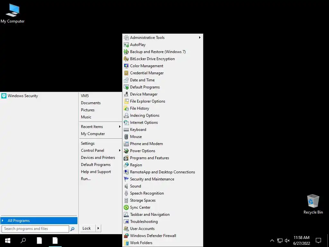Click in the Search programs and files box
The width and height of the screenshot is (329, 247).
tap(35, 229)
